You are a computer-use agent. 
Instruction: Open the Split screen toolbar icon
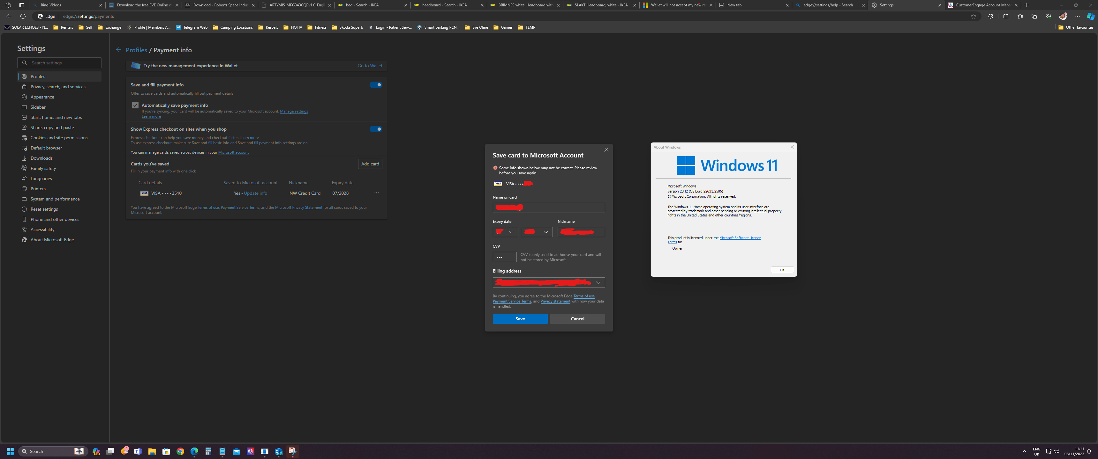point(1006,16)
